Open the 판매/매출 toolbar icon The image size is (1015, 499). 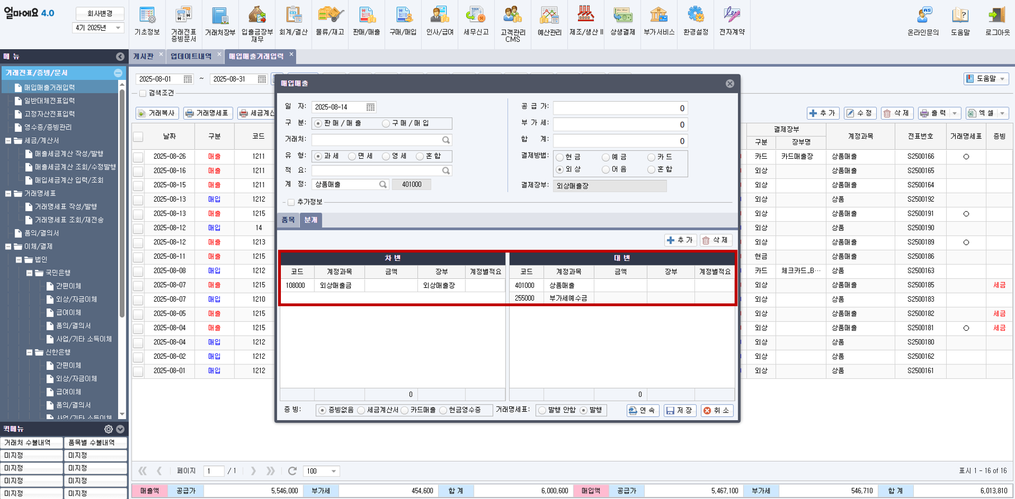[366, 22]
